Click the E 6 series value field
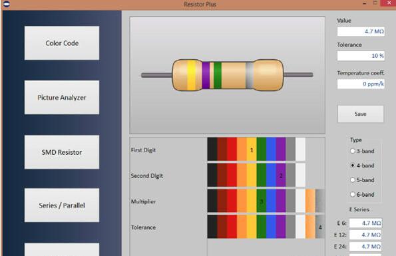 [x=365, y=223]
